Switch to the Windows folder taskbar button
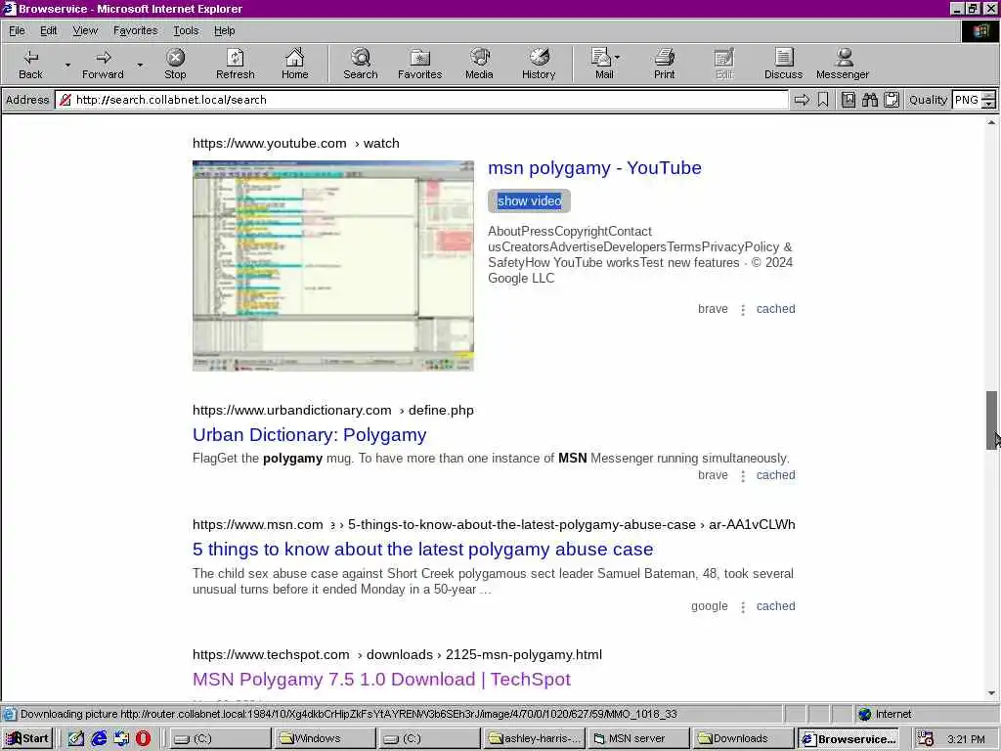The width and height of the screenshot is (1001, 751). click(x=326, y=738)
